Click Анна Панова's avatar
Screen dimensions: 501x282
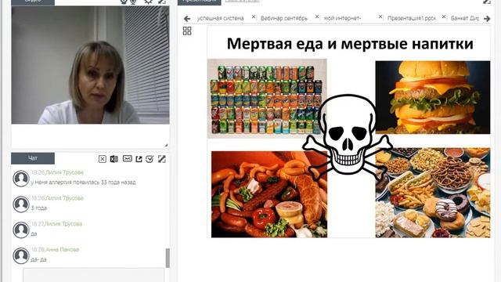click(21, 255)
